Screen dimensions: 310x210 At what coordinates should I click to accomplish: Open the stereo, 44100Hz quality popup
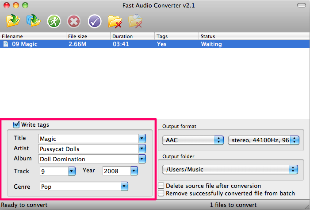tap(264, 140)
